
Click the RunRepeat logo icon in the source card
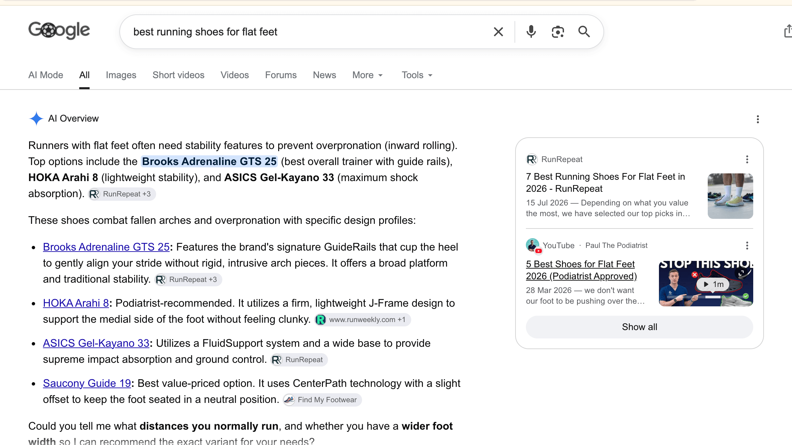(532, 159)
